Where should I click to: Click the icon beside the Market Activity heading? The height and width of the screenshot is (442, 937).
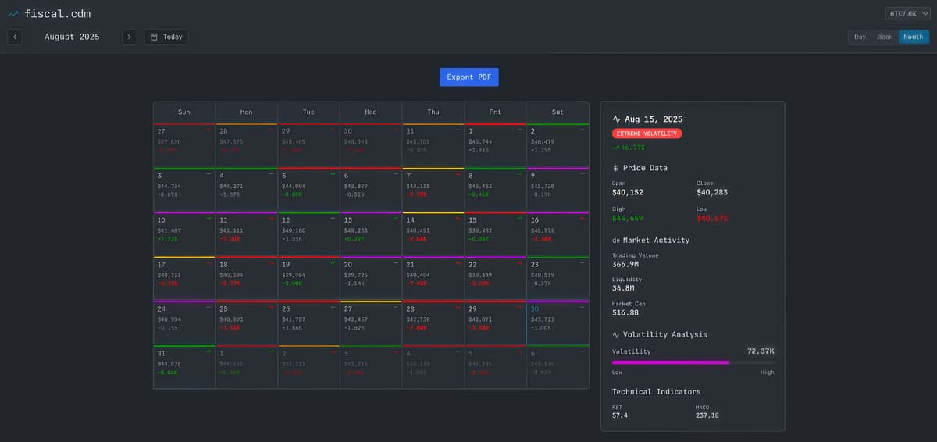[x=616, y=241]
